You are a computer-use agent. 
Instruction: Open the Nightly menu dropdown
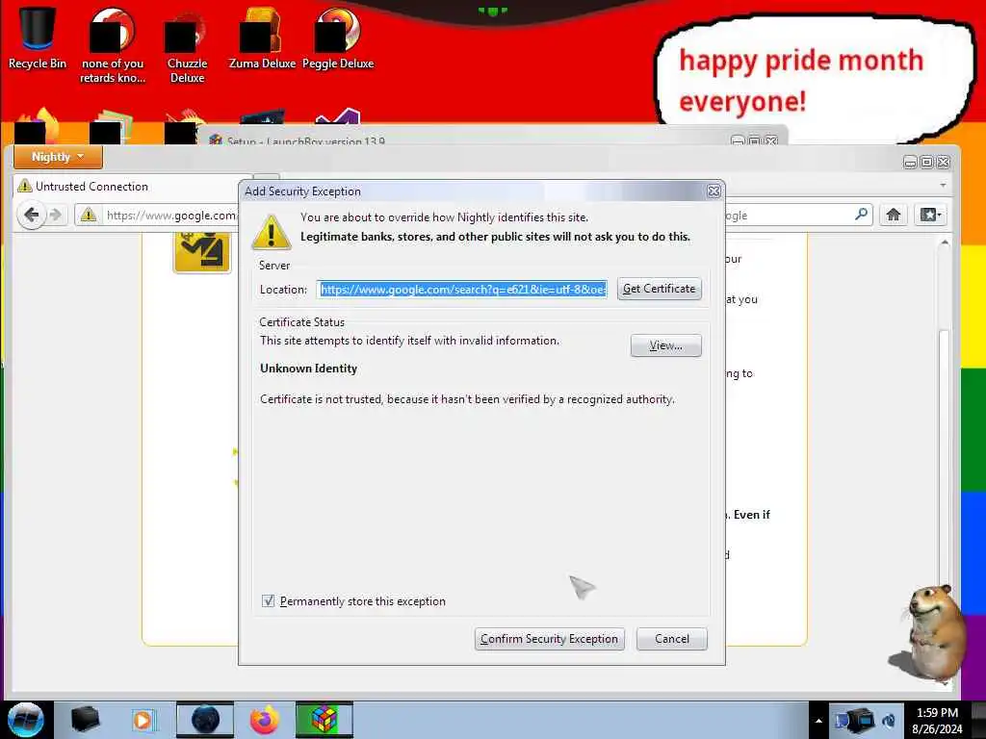click(58, 157)
